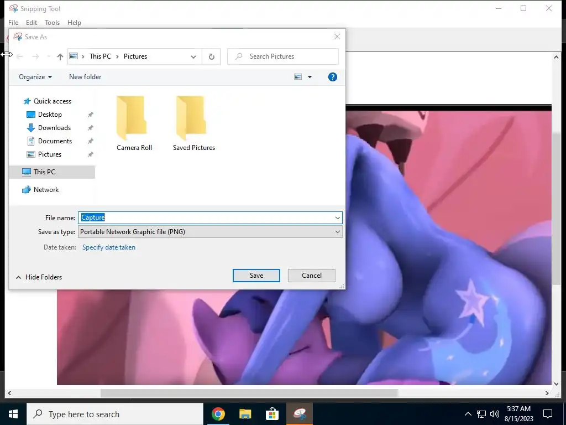Image resolution: width=566 pixels, height=425 pixels.
Task: Click the horizontal scrollbar left arrow
Action: click(x=9, y=393)
